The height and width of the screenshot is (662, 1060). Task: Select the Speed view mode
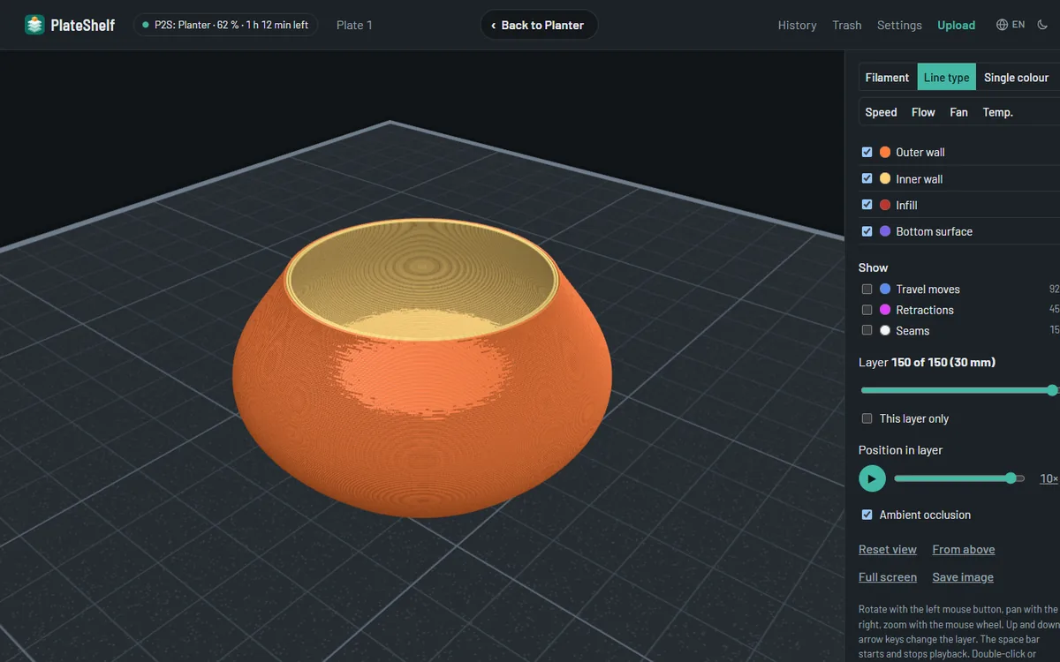pyautogui.click(x=881, y=112)
